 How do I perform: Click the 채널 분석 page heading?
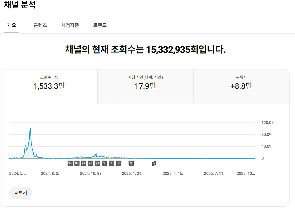pos(20,5)
